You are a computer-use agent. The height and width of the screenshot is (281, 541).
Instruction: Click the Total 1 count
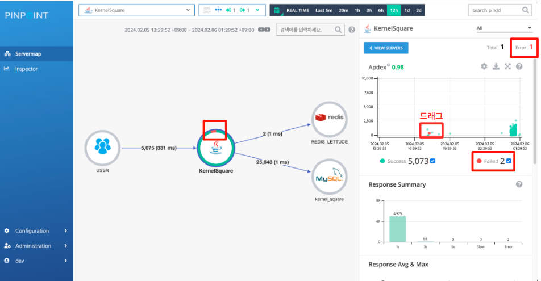point(495,47)
